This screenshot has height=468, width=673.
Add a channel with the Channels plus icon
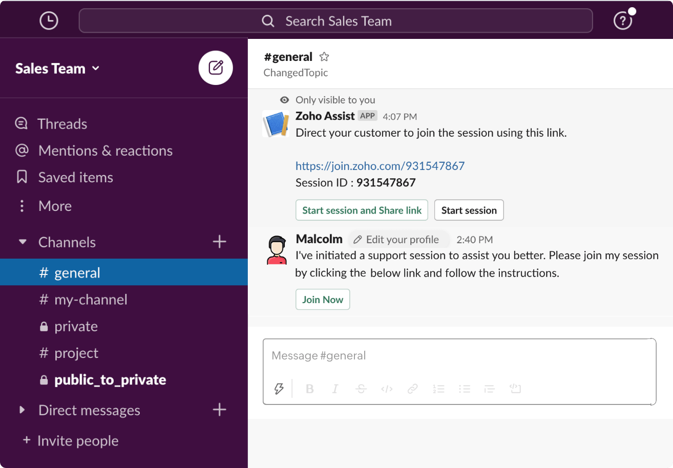pos(219,242)
